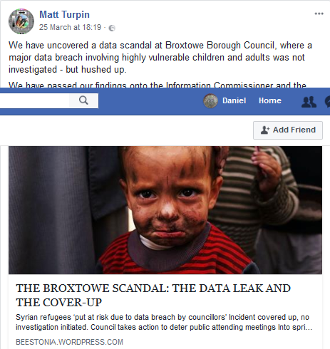Click the BEESTONIA.WORDPRESS.COM source link

69,342
